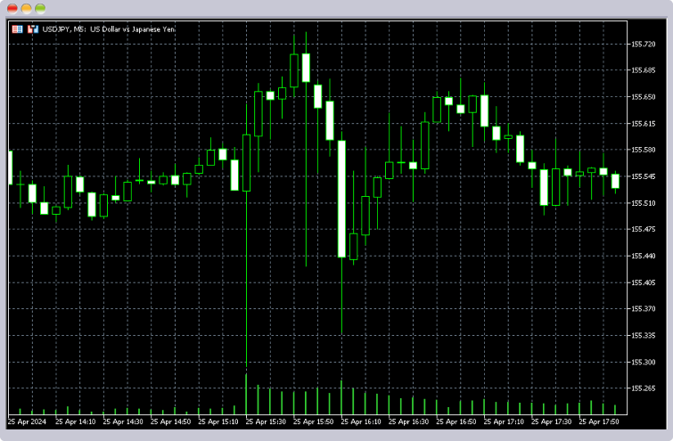This screenshot has width=673, height=441.
Task: Close the chart window with red button
Action: click(12, 8)
